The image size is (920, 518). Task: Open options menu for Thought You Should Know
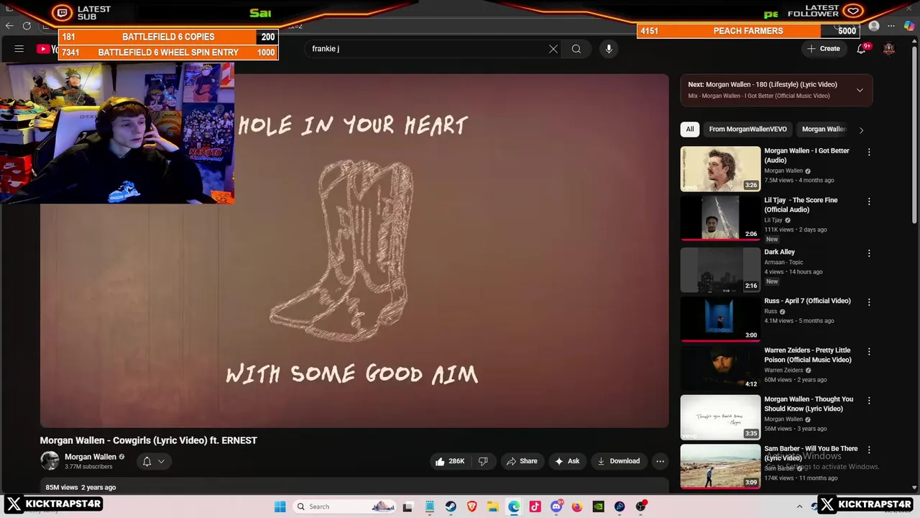coord(869,400)
